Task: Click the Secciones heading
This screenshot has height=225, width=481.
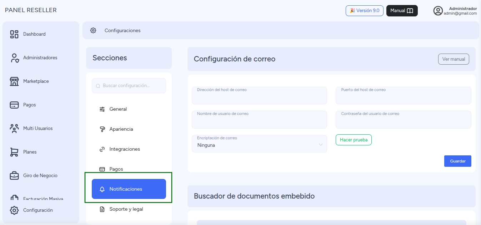Action: [110, 58]
